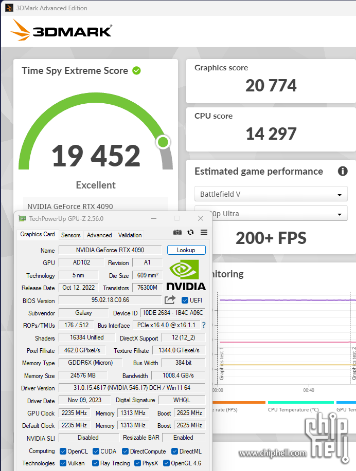Switch to the Graphics Card tab
This screenshot has height=471, width=356.
pos(38,234)
